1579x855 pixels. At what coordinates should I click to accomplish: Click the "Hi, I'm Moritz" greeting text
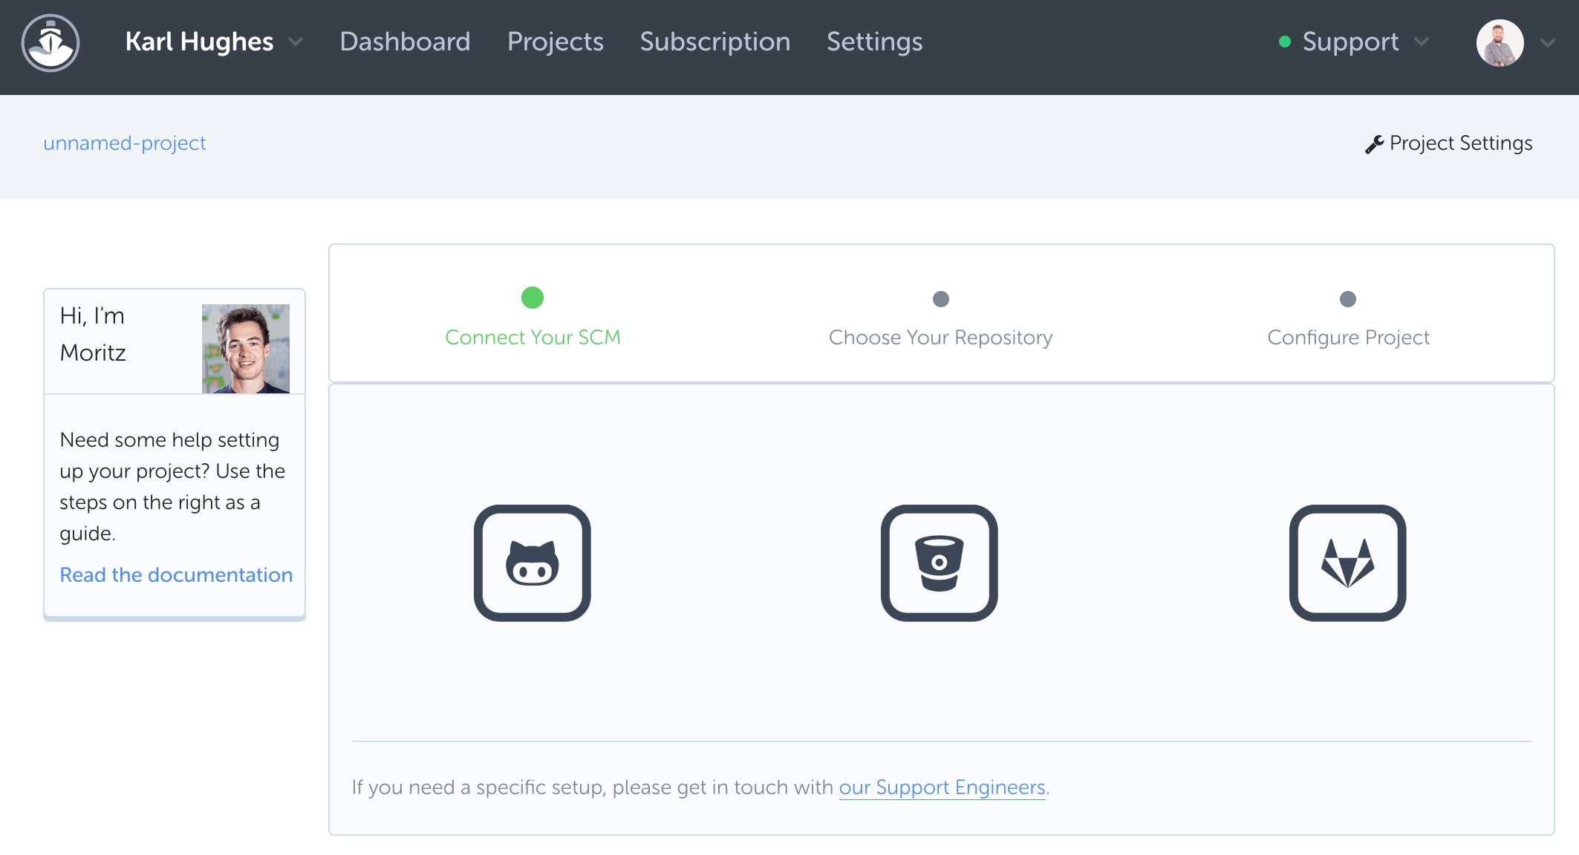(x=93, y=334)
